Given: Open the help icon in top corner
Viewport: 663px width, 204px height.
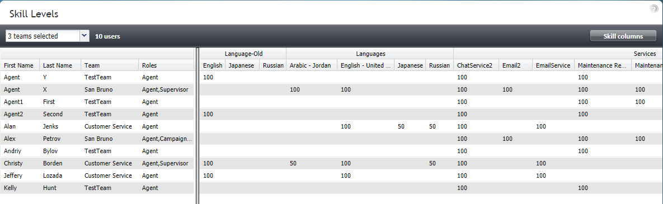Looking at the screenshot, I should click(654, 8).
